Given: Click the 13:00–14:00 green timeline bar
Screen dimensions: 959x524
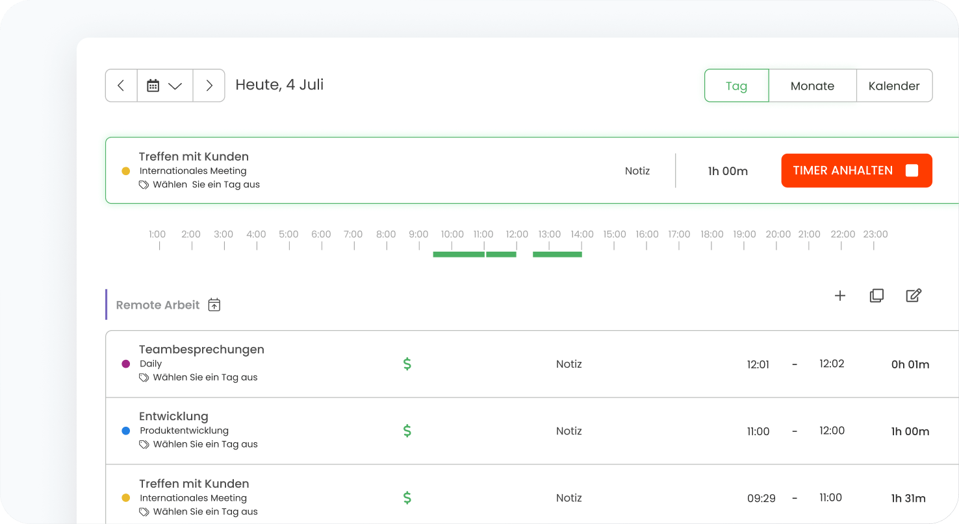Looking at the screenshot, I should (x=557, y=254).
